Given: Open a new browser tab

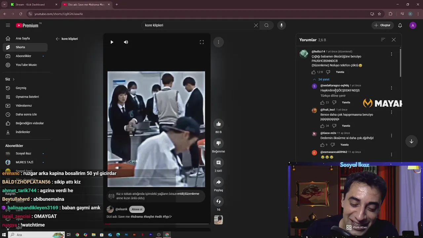Looking at the screenshot, I should pos(117,5).
